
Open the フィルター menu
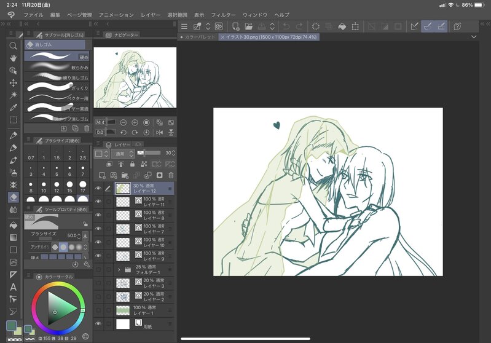(223, 14)
